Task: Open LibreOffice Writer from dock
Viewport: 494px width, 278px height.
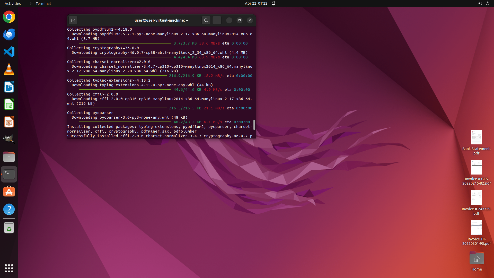Action: (9, 87)
